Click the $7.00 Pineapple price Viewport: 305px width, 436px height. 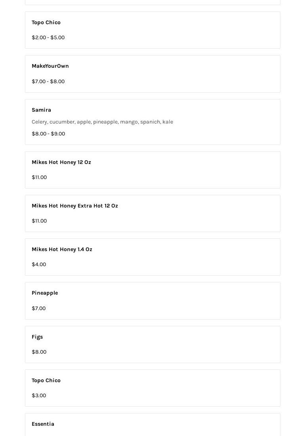38,308
